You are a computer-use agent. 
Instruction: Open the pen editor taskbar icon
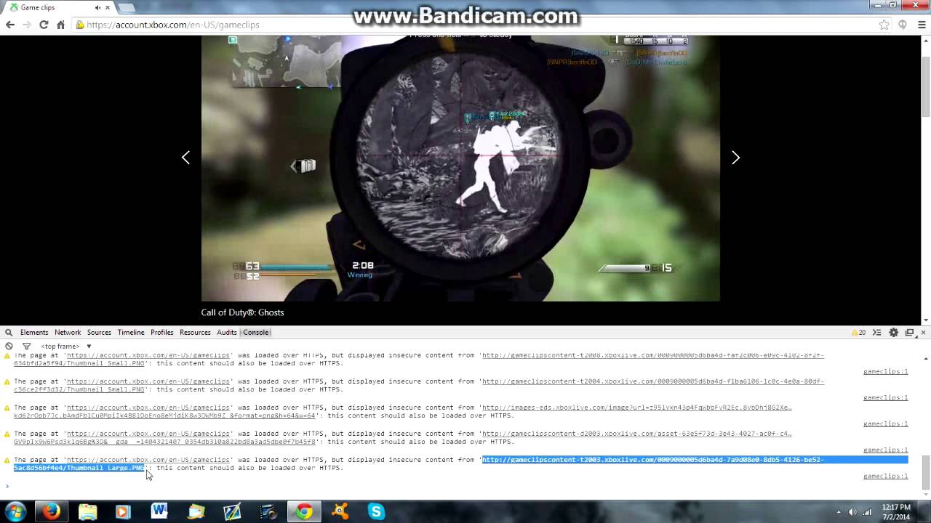[x=231, y=511]
